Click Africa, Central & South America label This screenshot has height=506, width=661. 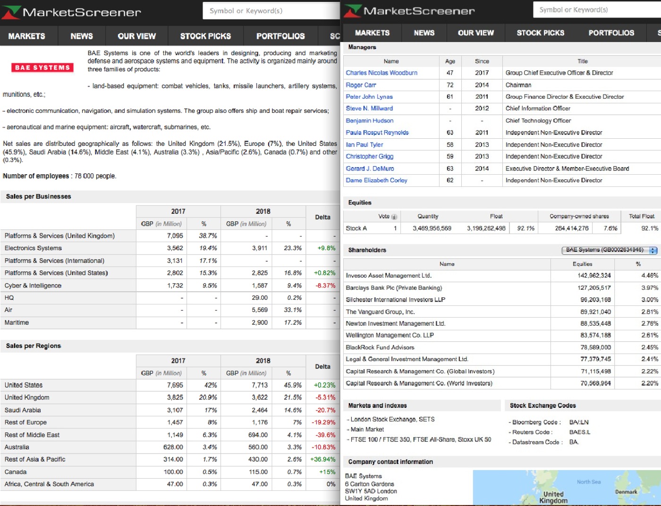[x=49, y=484]
